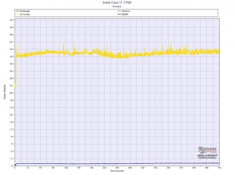Viewport: 234px width, 175px height.
Task: Click the Package legend entry
Action: click(23, 11)
